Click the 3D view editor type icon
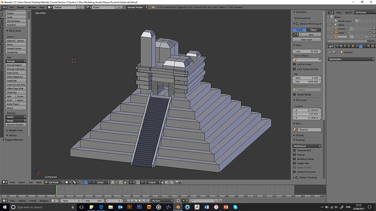376x211 pixels. coord(4,182)
